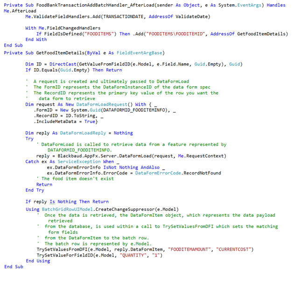Click the Handles keyword on the first line

pos(276,5)
